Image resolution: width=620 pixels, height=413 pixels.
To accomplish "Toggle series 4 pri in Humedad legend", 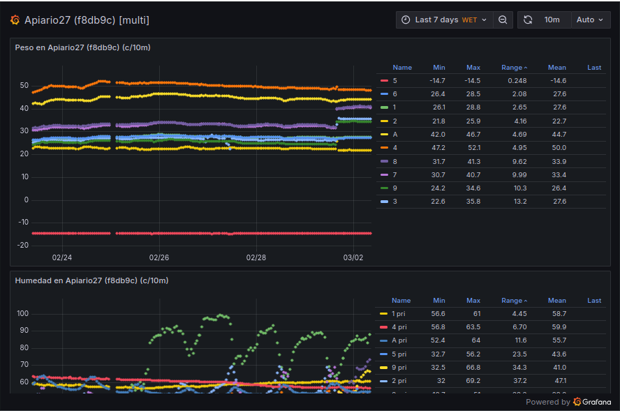I will point(399,326).
